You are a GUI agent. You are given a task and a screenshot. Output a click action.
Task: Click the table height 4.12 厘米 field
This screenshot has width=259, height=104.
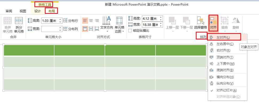click(x=150, y=19)
